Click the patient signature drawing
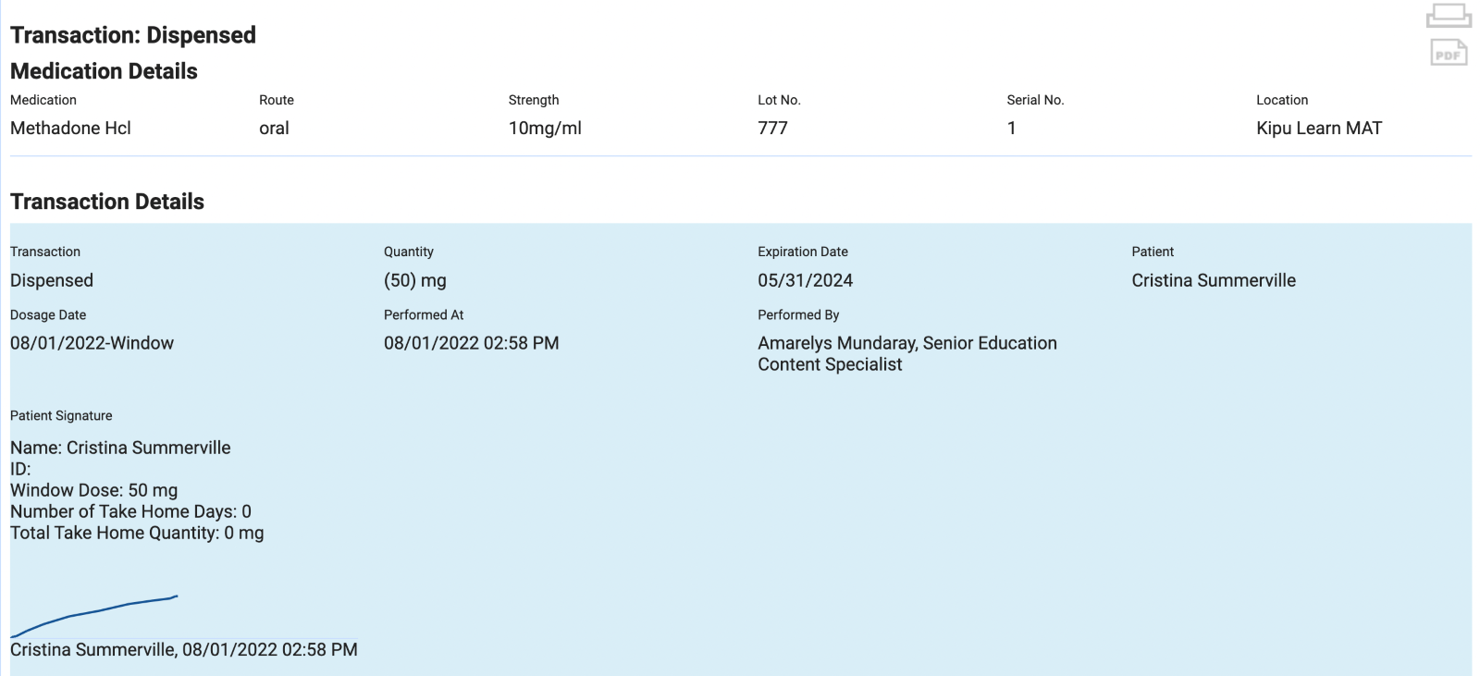1480x676 pixels. tap(94, 615)
